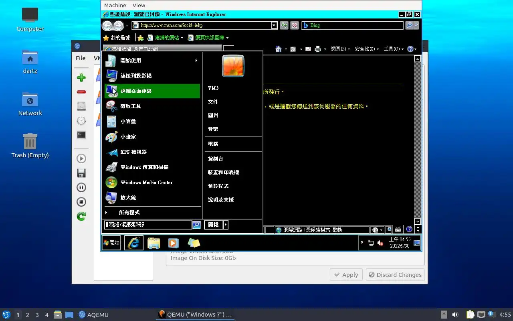Screen dimensions: 513x321
Task: Open the 工具(O) tools dropdown menu
Action: tap(394, 49)
